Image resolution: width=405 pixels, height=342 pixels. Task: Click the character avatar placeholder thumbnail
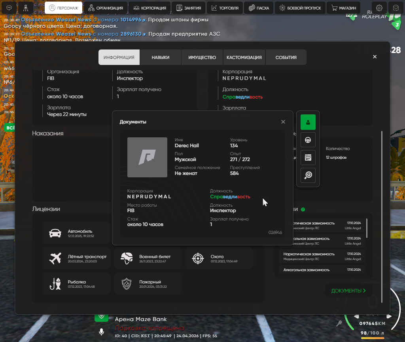point(147,157)
